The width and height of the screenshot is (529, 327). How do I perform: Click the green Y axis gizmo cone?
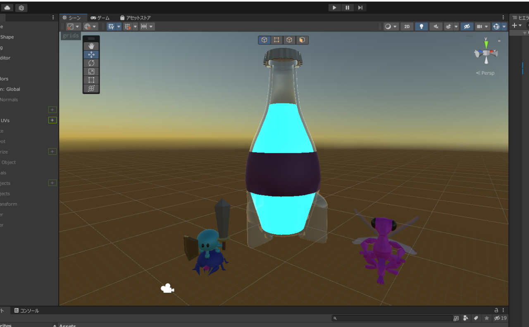pyautogui.click(x=486, y=43)
